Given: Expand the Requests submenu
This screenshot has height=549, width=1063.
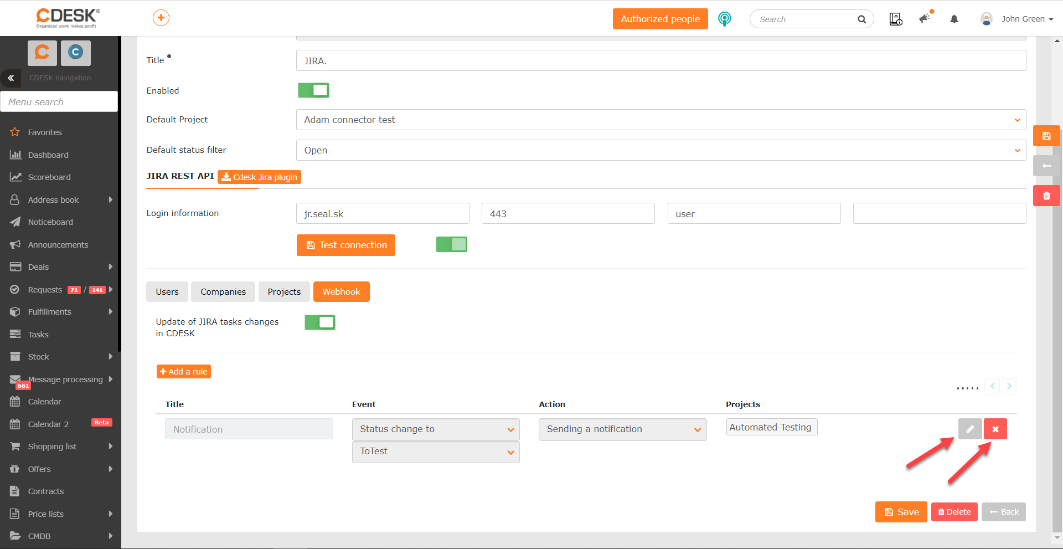Looking at the screenshot, I should pos(111,290).
